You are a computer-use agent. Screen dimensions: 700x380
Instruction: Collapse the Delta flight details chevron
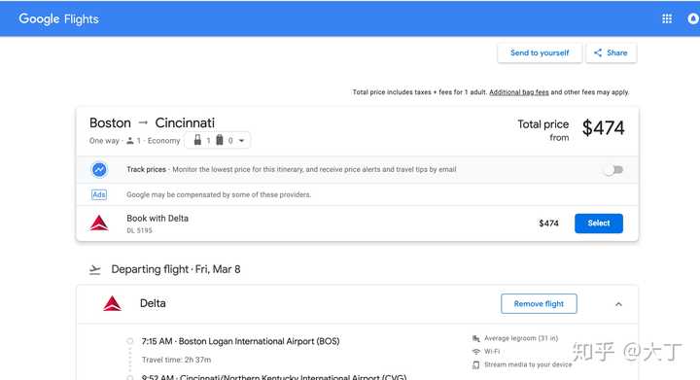coord(618,304)
